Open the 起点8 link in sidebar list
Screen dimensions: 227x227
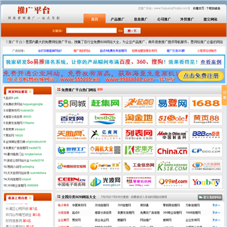(x=9, y=98)
